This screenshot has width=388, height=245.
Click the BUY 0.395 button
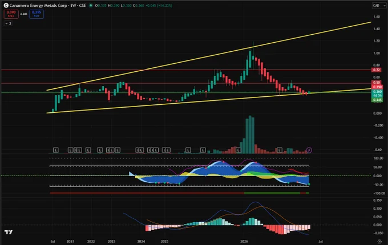(x=37, y=14)
